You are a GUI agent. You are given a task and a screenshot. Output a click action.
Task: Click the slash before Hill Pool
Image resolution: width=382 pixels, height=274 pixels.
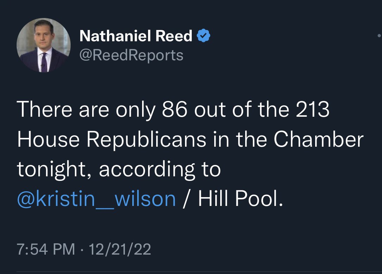[187, 199]
